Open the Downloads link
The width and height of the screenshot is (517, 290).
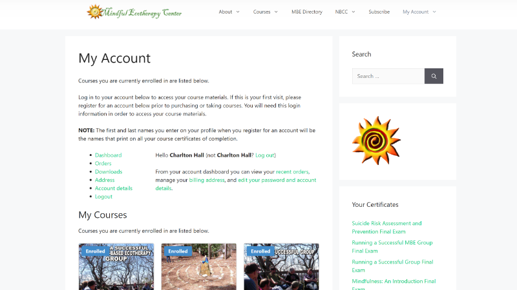pos(109,171)
